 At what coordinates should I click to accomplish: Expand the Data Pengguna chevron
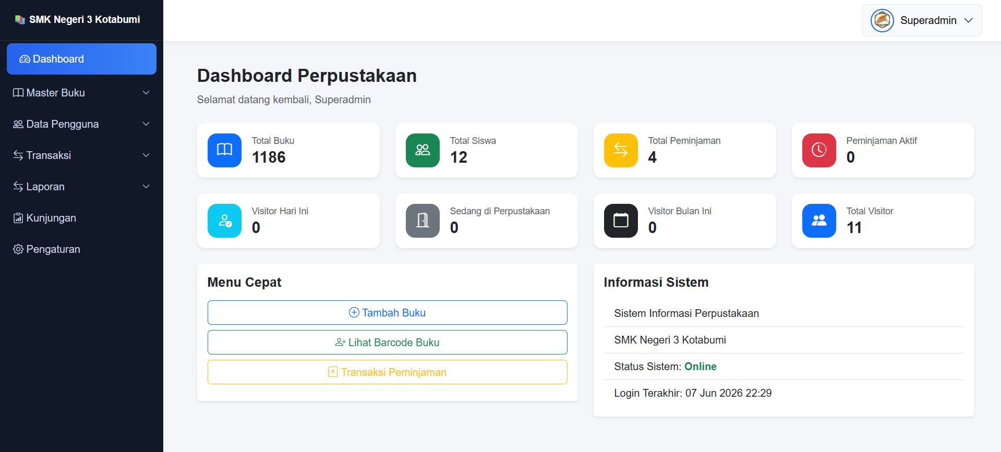[146, 124]
